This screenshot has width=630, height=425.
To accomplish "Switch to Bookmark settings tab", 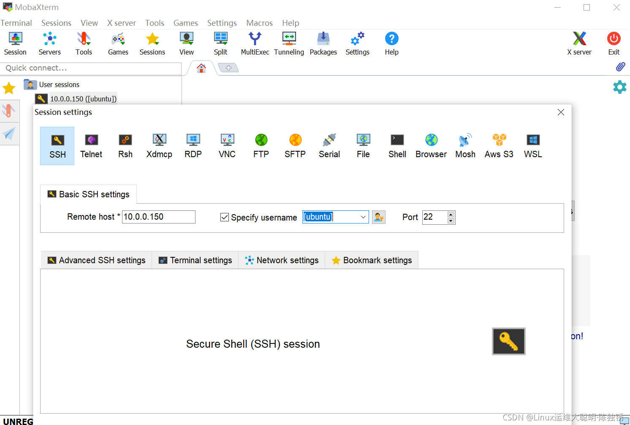I will [372, 260].
